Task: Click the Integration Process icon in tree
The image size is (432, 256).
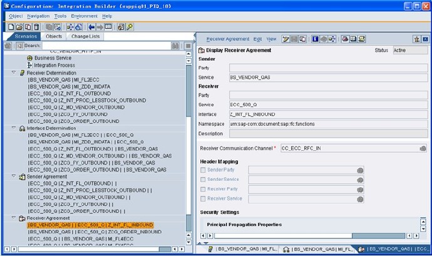Action: (29, 65)
